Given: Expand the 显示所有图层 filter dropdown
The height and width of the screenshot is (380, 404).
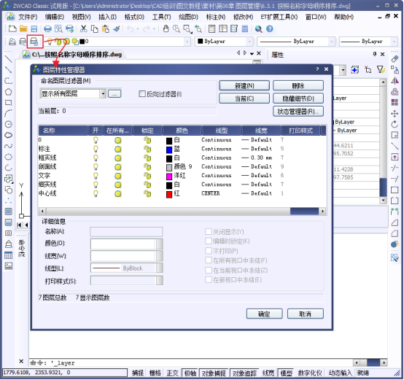Looking at the screenshot, I should tap(103, 94).
